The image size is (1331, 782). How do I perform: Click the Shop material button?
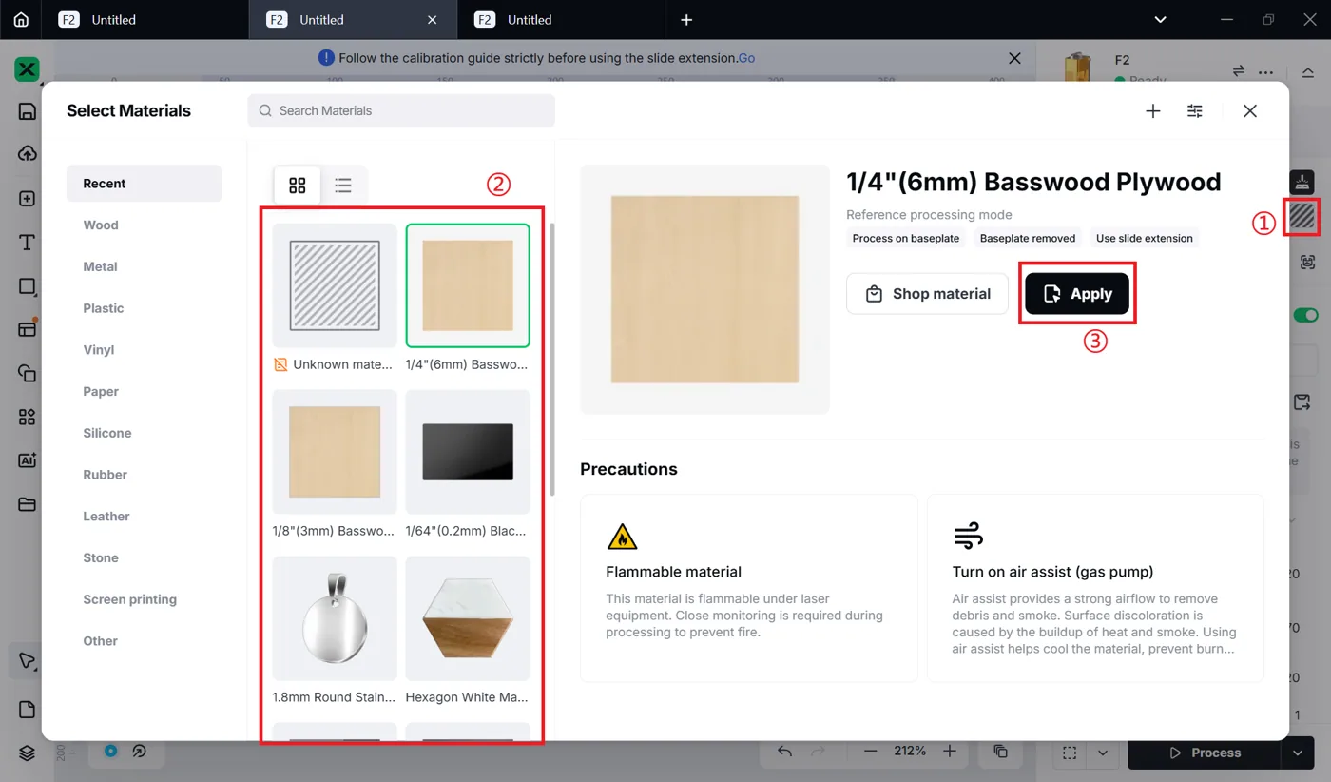[927, 294]
